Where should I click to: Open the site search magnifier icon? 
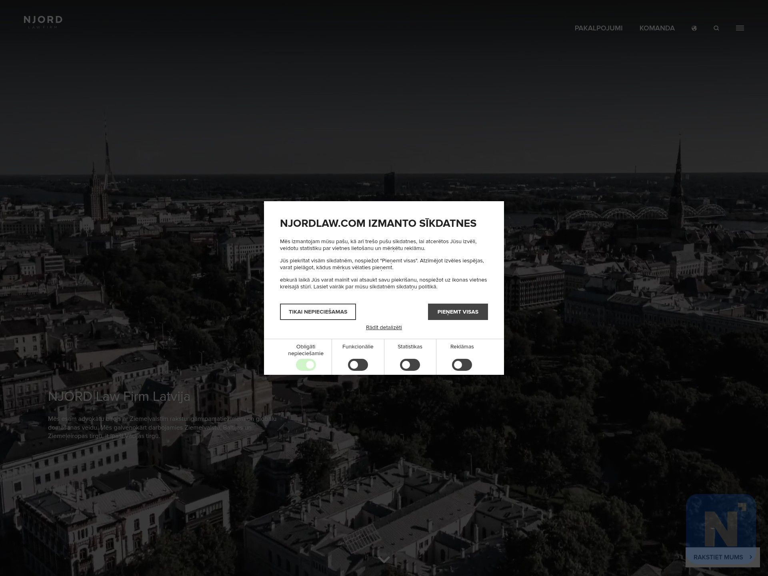point(716,28)
